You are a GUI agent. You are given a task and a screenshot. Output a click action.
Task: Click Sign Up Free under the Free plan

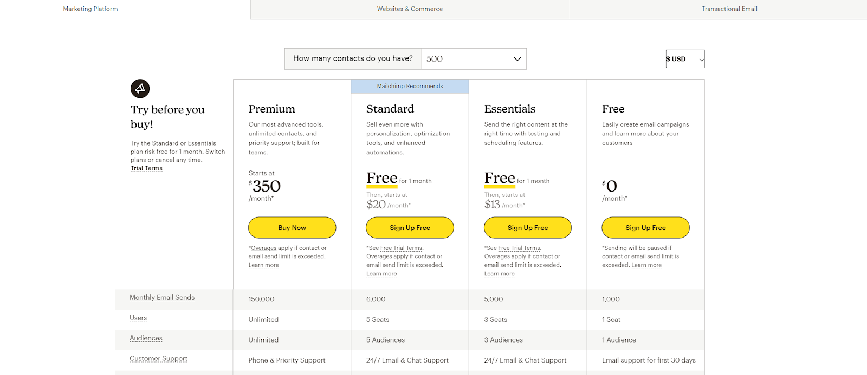(645, 228)
